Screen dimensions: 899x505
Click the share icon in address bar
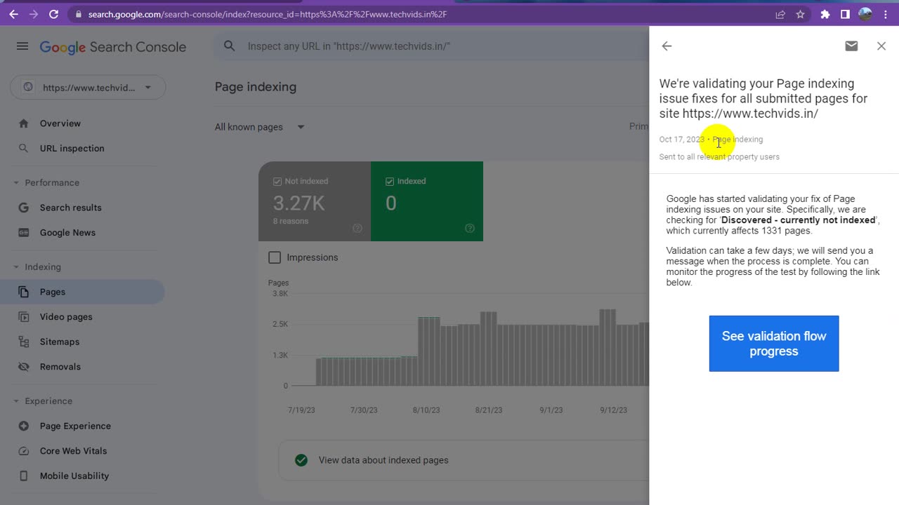coord(780,14)
